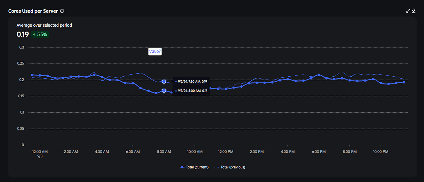Click the 6:00 PM axis label
Image resolution: width=424 pixels, height=182 pixels.
pos(319,152)
